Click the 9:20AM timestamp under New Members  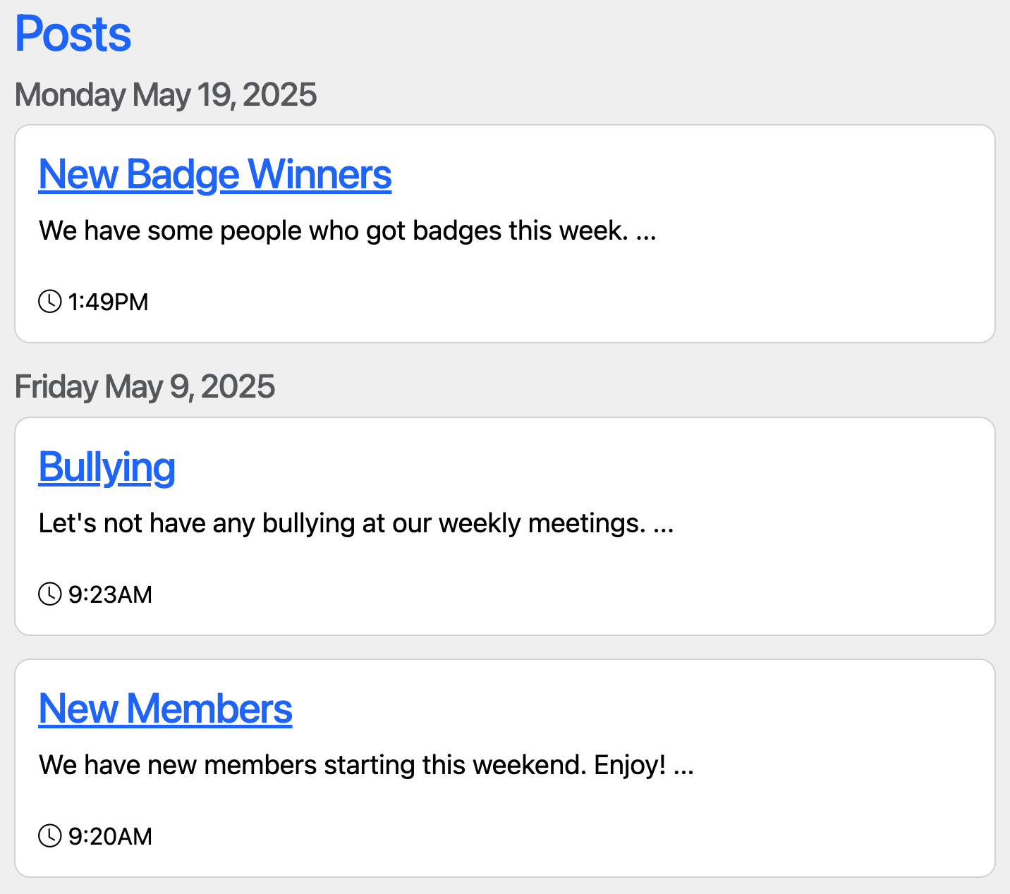pyautogui.click(x=110, y=836)
